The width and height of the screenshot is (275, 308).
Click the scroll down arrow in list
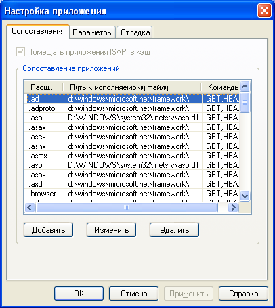(245, 196)
